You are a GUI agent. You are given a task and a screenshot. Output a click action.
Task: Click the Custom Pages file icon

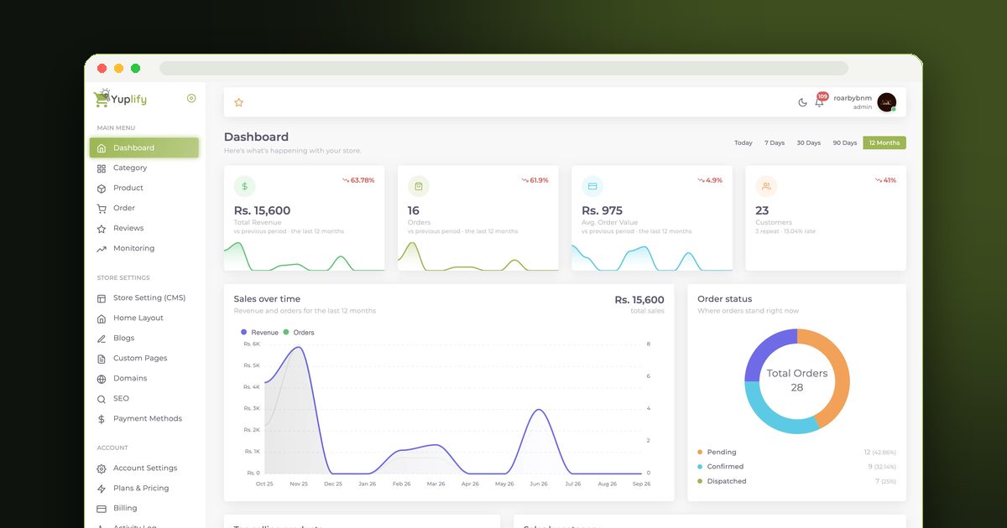click(102, 359)
